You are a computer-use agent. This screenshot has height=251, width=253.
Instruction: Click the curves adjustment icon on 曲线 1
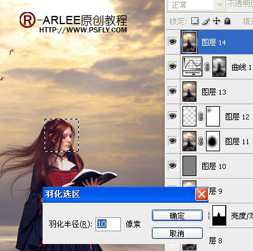[x=192, y=67]
